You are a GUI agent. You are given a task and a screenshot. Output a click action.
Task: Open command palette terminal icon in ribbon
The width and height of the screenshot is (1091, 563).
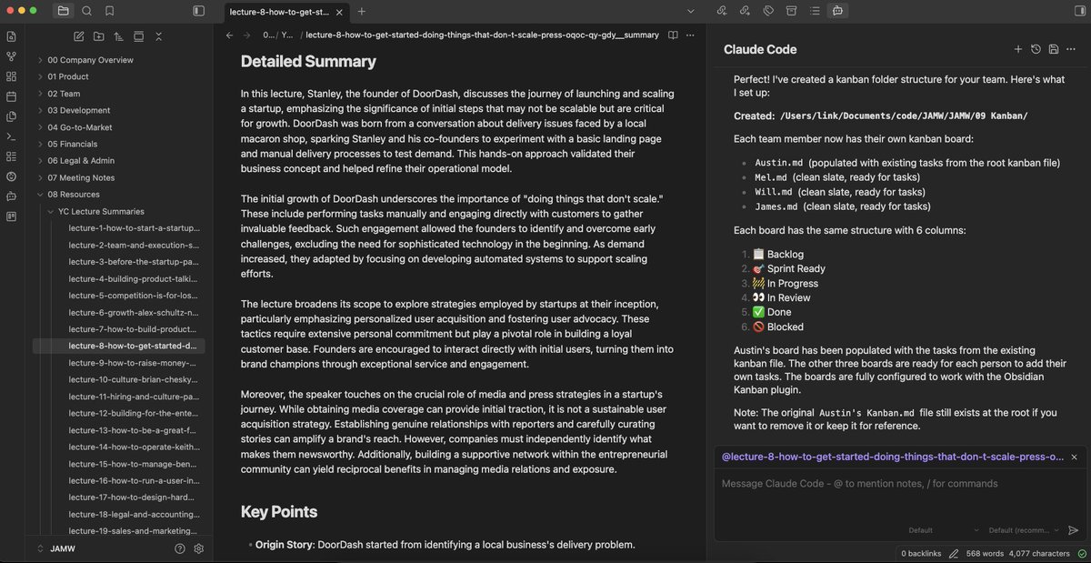[11, 136]
